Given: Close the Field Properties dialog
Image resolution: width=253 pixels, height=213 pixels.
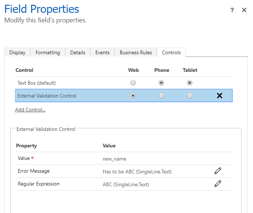Looking at the screenshot, I should [x=244, y=10].
